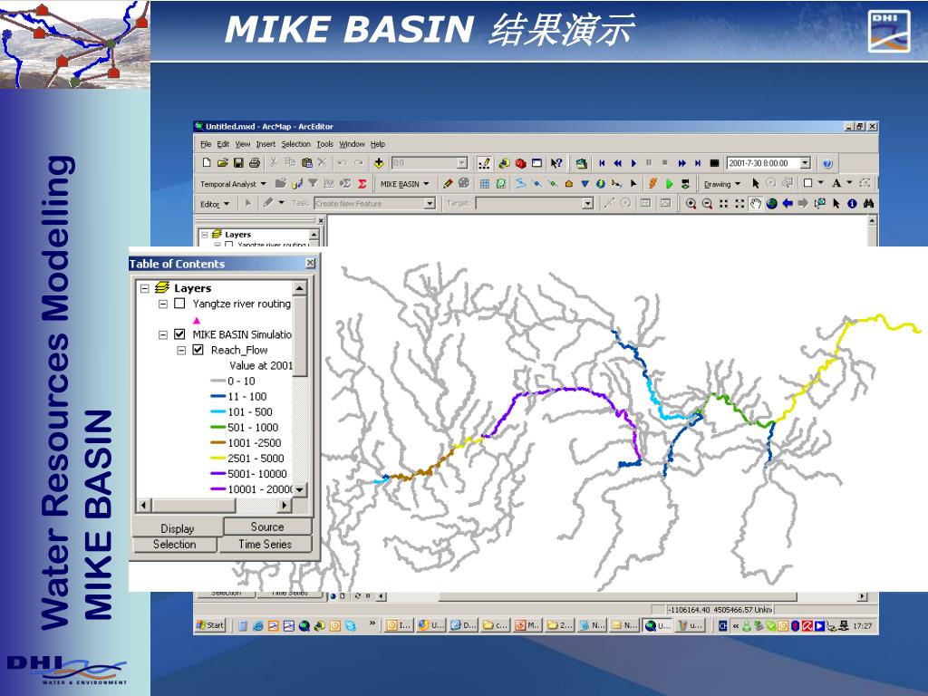This screenshot has height=696, width=928.
Task: Click the fixed zoom in arrows icon
Action: tap(723, 204)
